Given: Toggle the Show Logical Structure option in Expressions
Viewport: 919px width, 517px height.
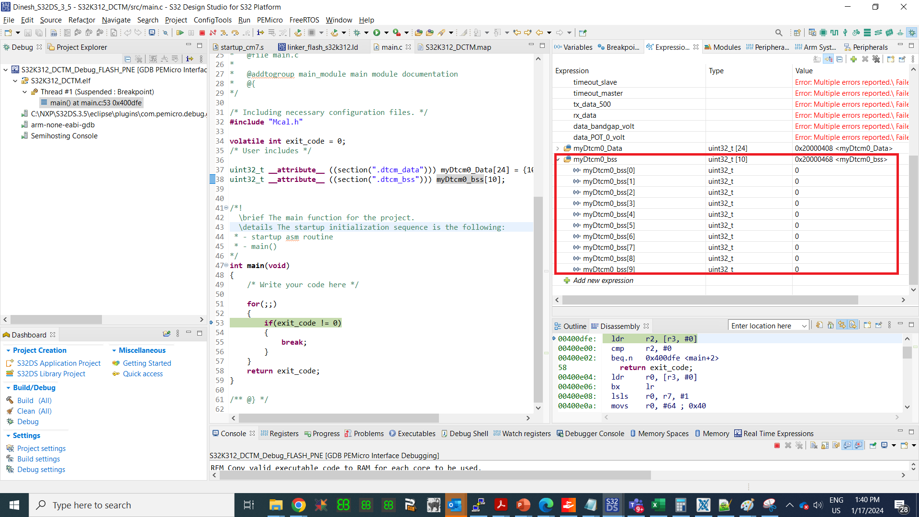Looking at the screenshot, I should coord(828,59).
